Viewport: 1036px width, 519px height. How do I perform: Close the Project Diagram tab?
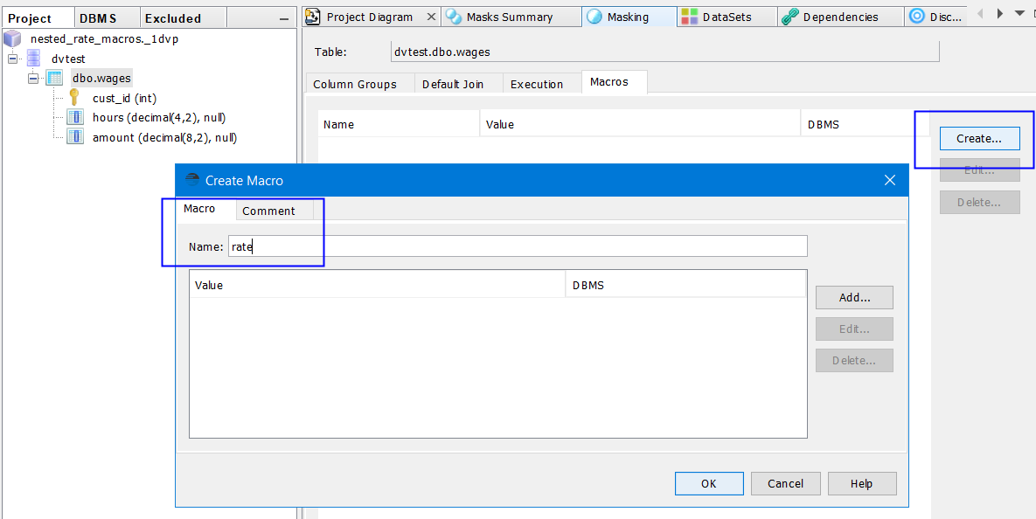[x=431, y=17]
